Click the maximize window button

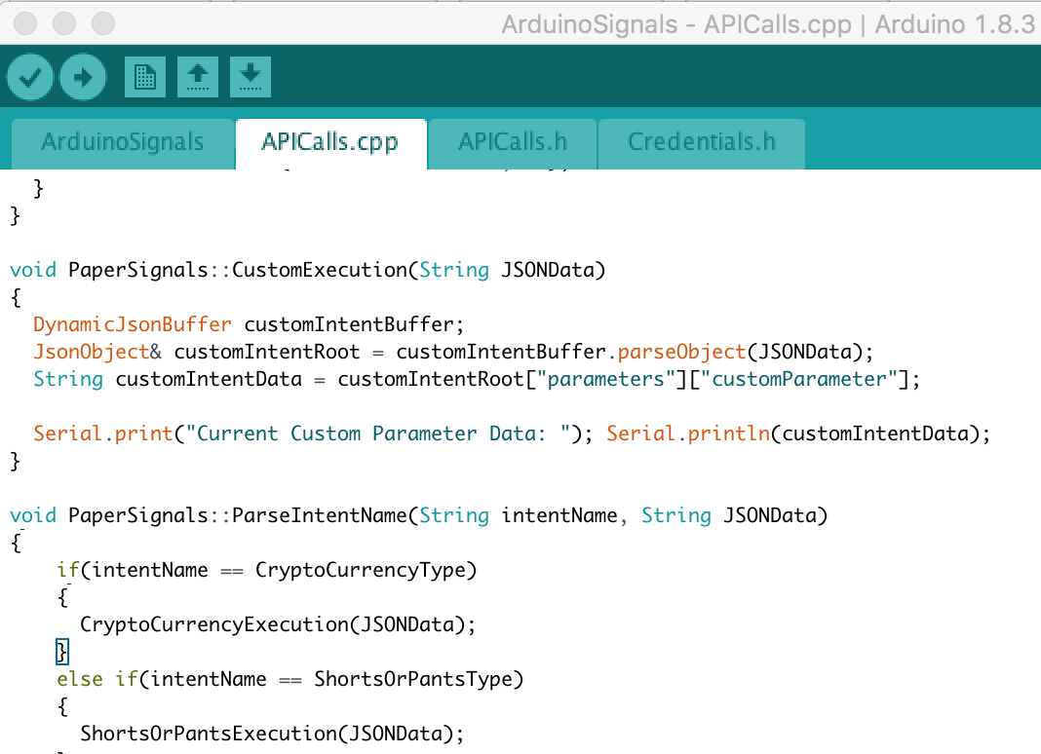(103, 24)
